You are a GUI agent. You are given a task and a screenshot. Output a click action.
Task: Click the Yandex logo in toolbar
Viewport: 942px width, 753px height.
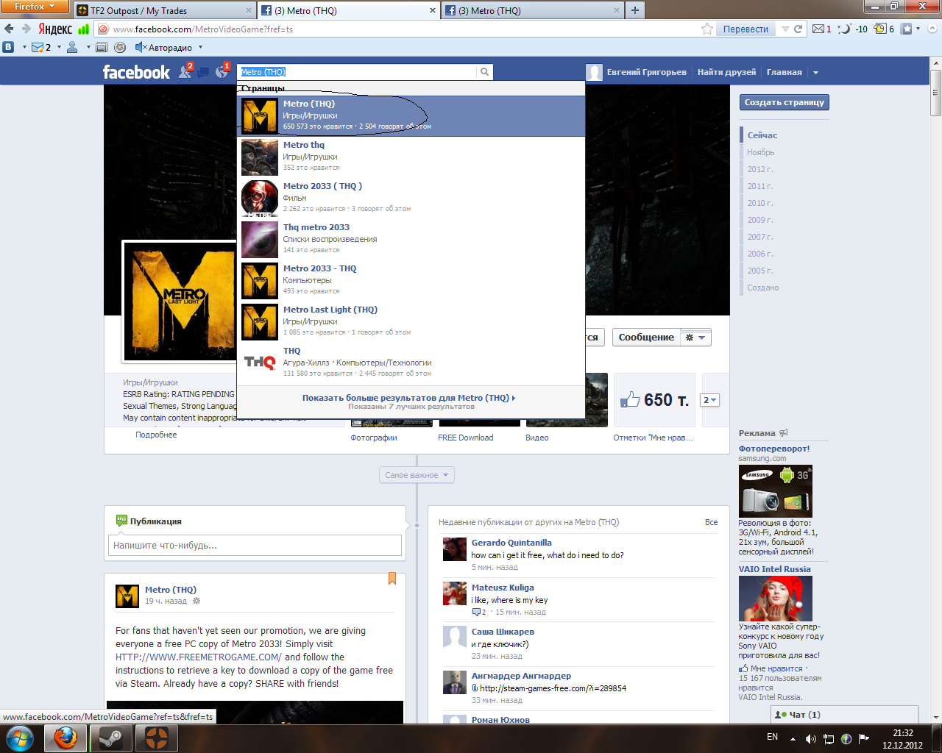click(x=55, y=29)
